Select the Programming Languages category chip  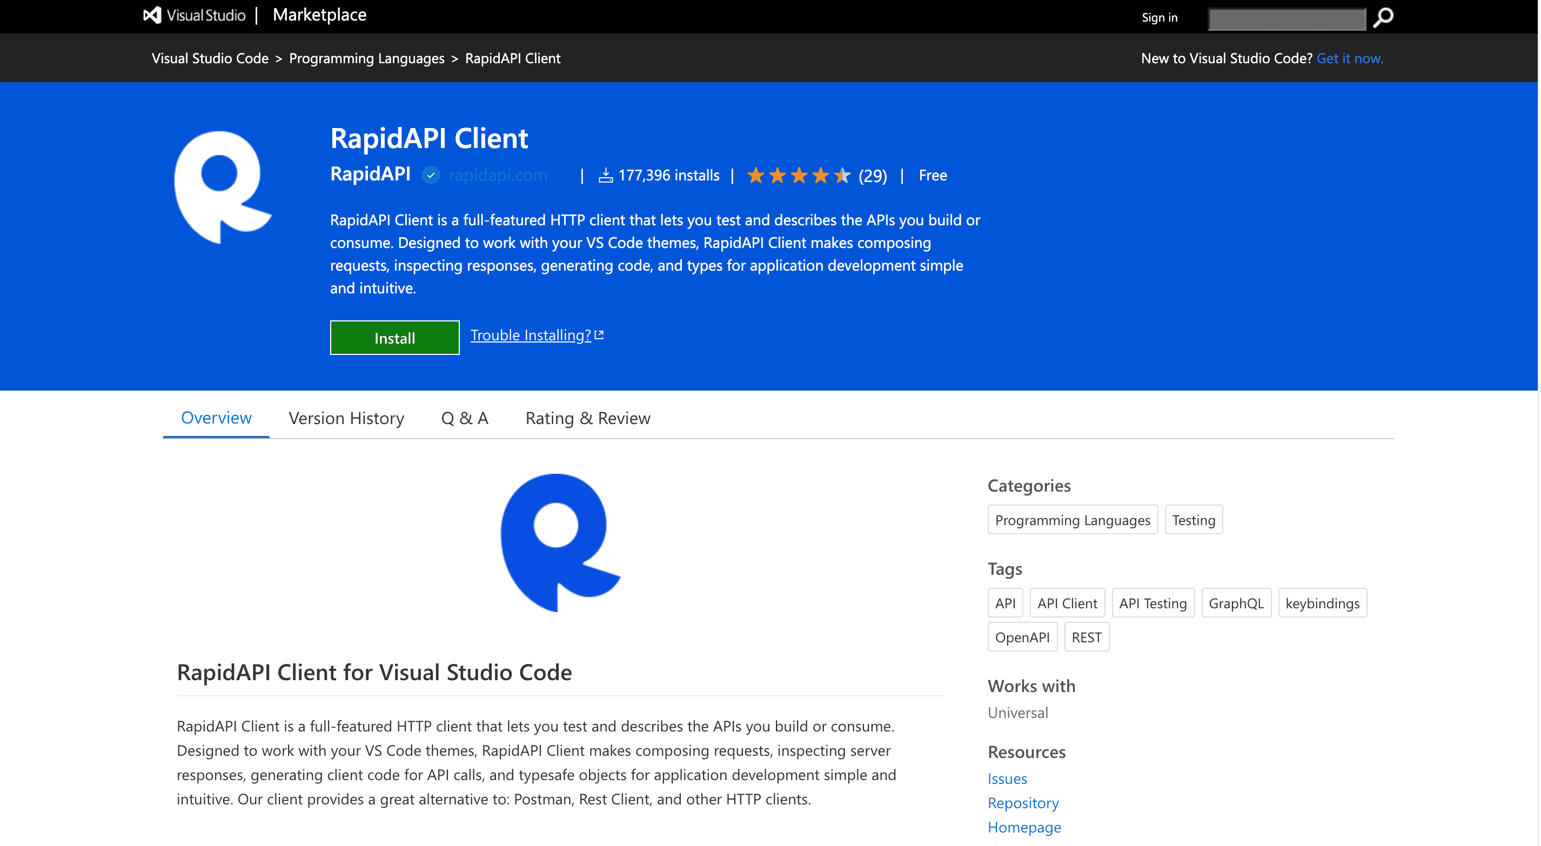1073,519
